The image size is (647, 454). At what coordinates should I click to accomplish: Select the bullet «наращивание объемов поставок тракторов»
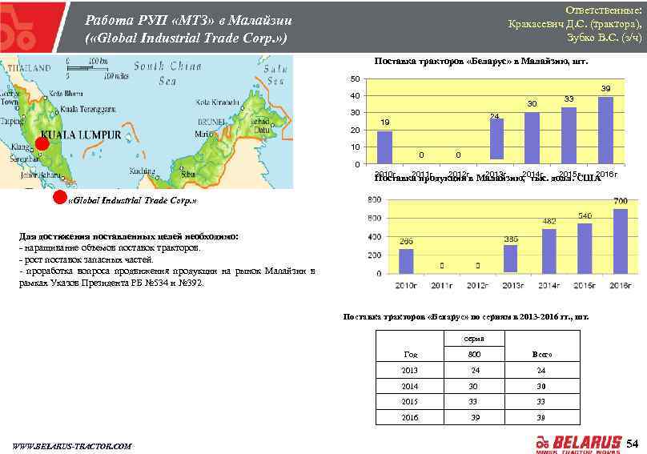pos(111,248)
